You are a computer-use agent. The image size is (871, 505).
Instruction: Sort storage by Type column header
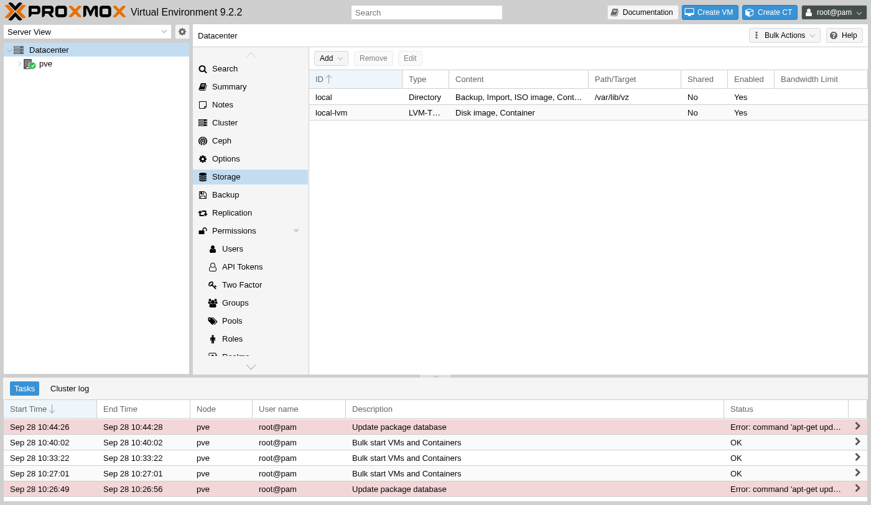pos(426,80)
